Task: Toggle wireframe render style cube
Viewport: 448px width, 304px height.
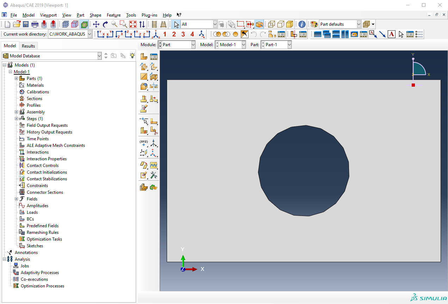Action: point(271,24)
